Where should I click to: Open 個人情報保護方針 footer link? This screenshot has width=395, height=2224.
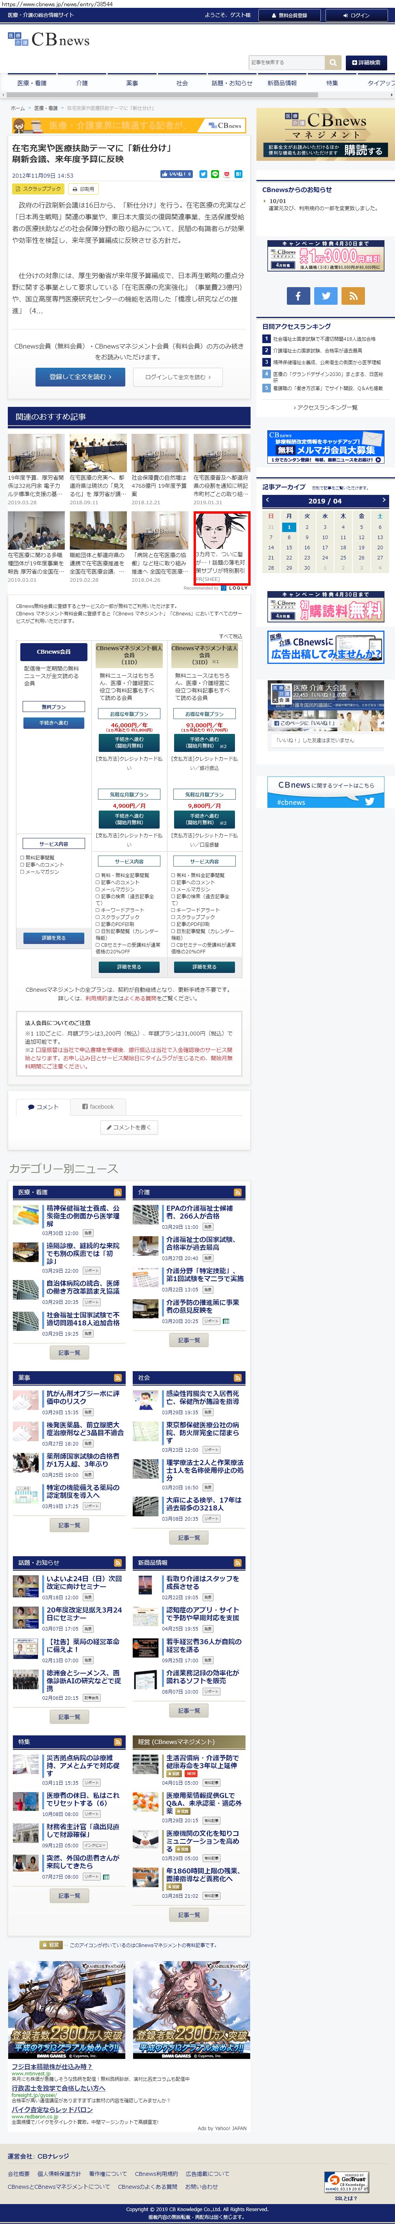click(59, 2174)
